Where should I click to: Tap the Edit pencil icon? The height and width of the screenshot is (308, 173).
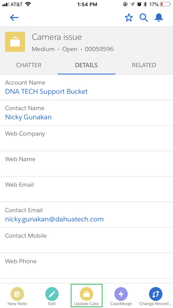52,294
